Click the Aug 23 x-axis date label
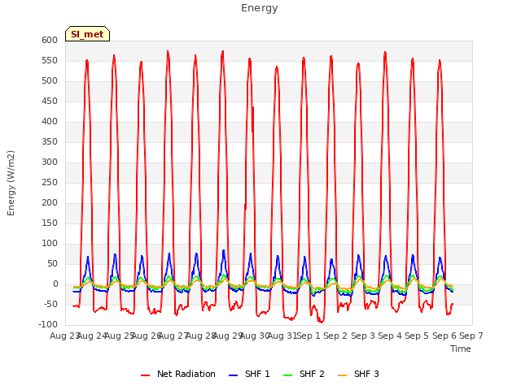The width and height of the screenshot is (521, 390). point(65,336)
